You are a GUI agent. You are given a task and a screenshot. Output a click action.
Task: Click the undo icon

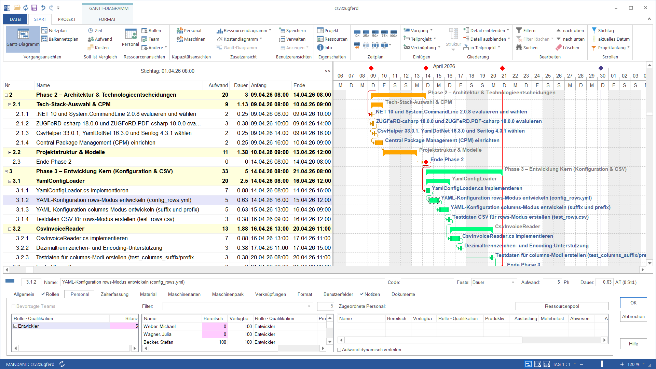coord(43,8)
